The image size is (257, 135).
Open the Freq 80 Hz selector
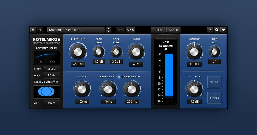pyautogui.click(x=51, y=76)
